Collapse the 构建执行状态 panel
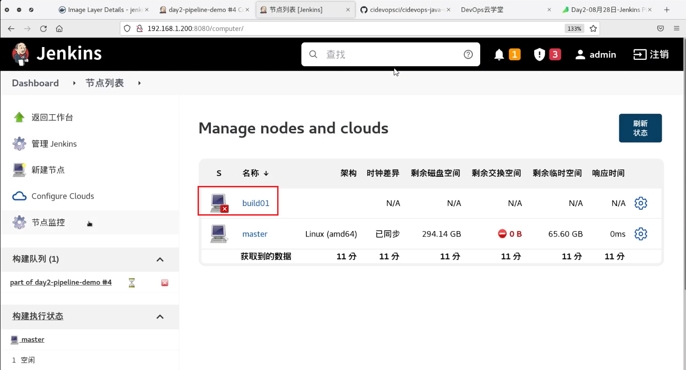The width and height of the screenshot is (686, 370). click(x=160, y=317)
